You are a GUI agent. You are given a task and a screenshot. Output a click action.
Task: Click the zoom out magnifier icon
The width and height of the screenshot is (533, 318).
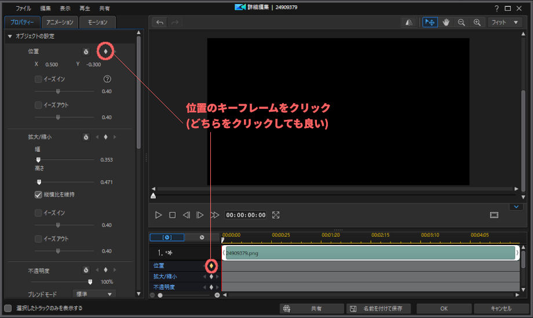point(462,23)
